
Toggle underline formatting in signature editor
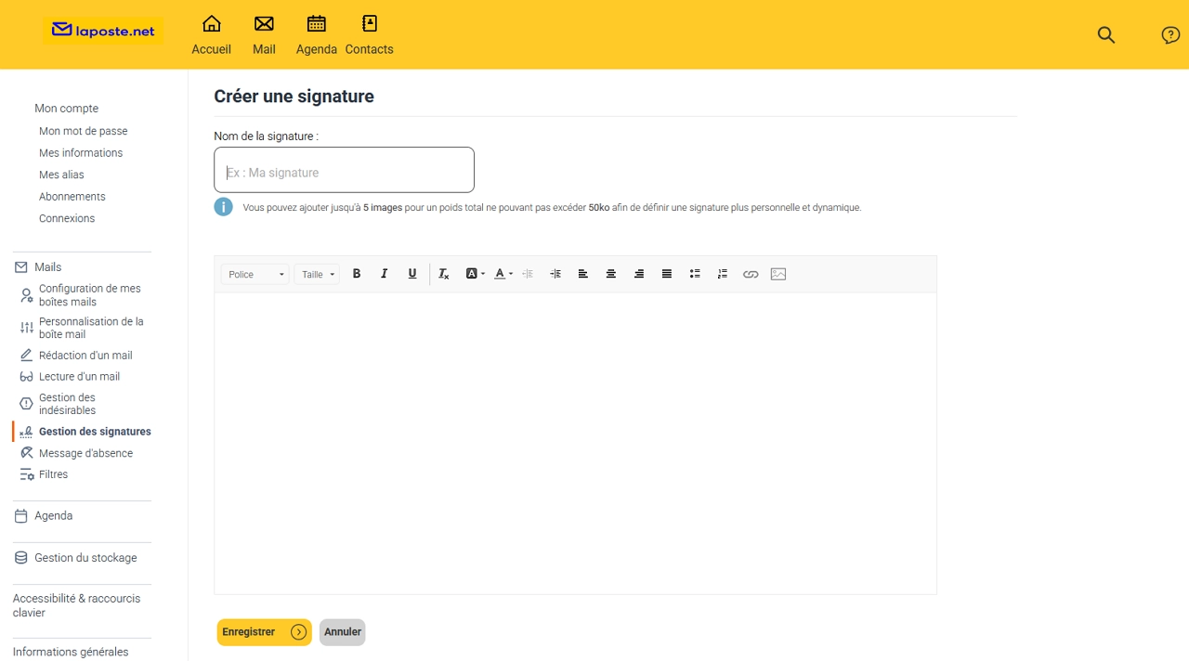pos(412,274)
